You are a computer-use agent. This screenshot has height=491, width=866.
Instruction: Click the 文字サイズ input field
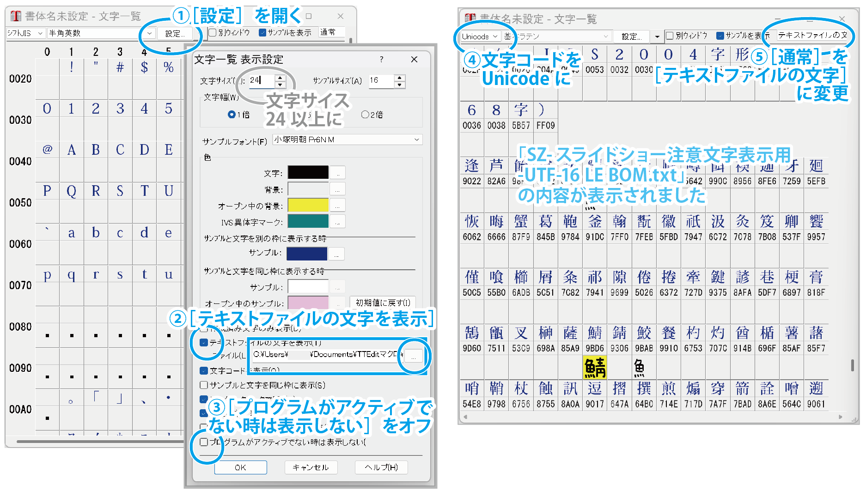click(261, 80)
